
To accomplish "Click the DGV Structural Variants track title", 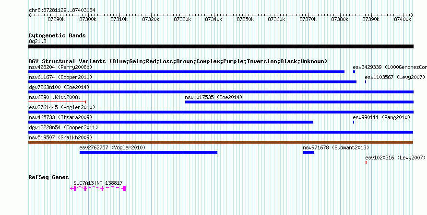I will [178, 61].
